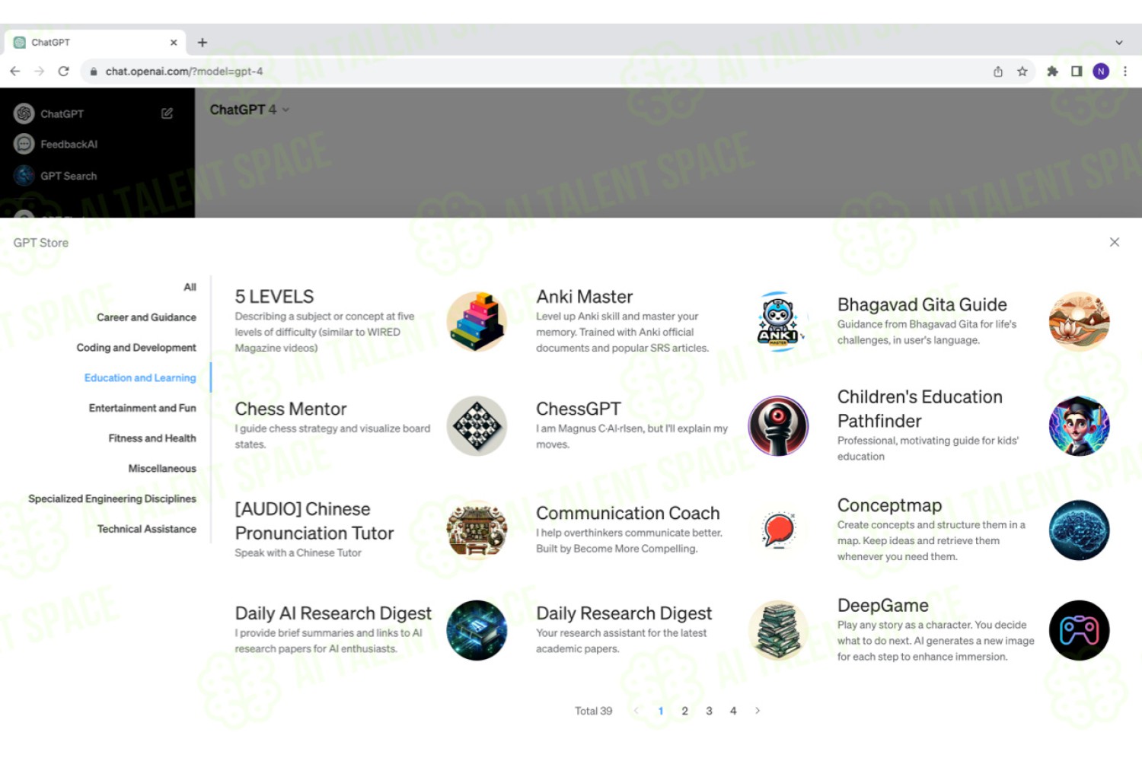
Task: Reload the page with refresh icon
Action: point(64,72)
